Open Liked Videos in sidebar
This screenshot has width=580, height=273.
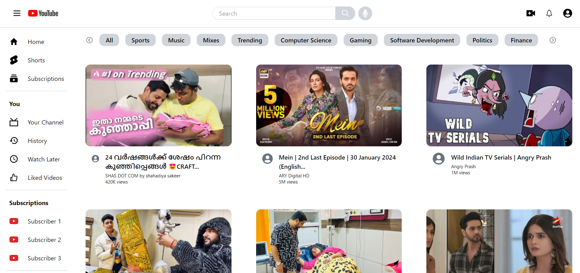[x=45, y=178]
